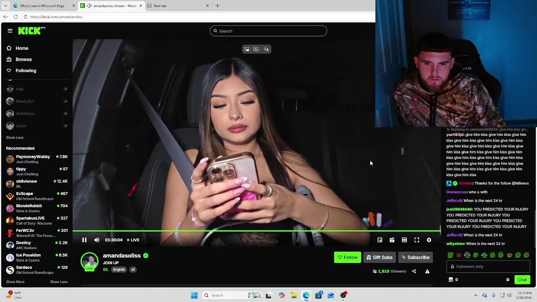Select the irl tag
537x302 pixels.
tap(133, 270)
